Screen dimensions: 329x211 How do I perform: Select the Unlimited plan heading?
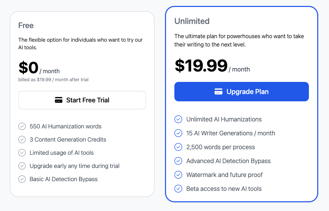click(192, 21)
